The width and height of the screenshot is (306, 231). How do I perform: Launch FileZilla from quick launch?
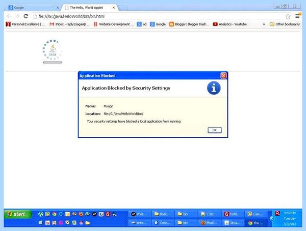point(108,214)
